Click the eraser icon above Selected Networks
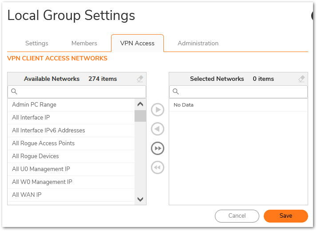 pos(302,79)
